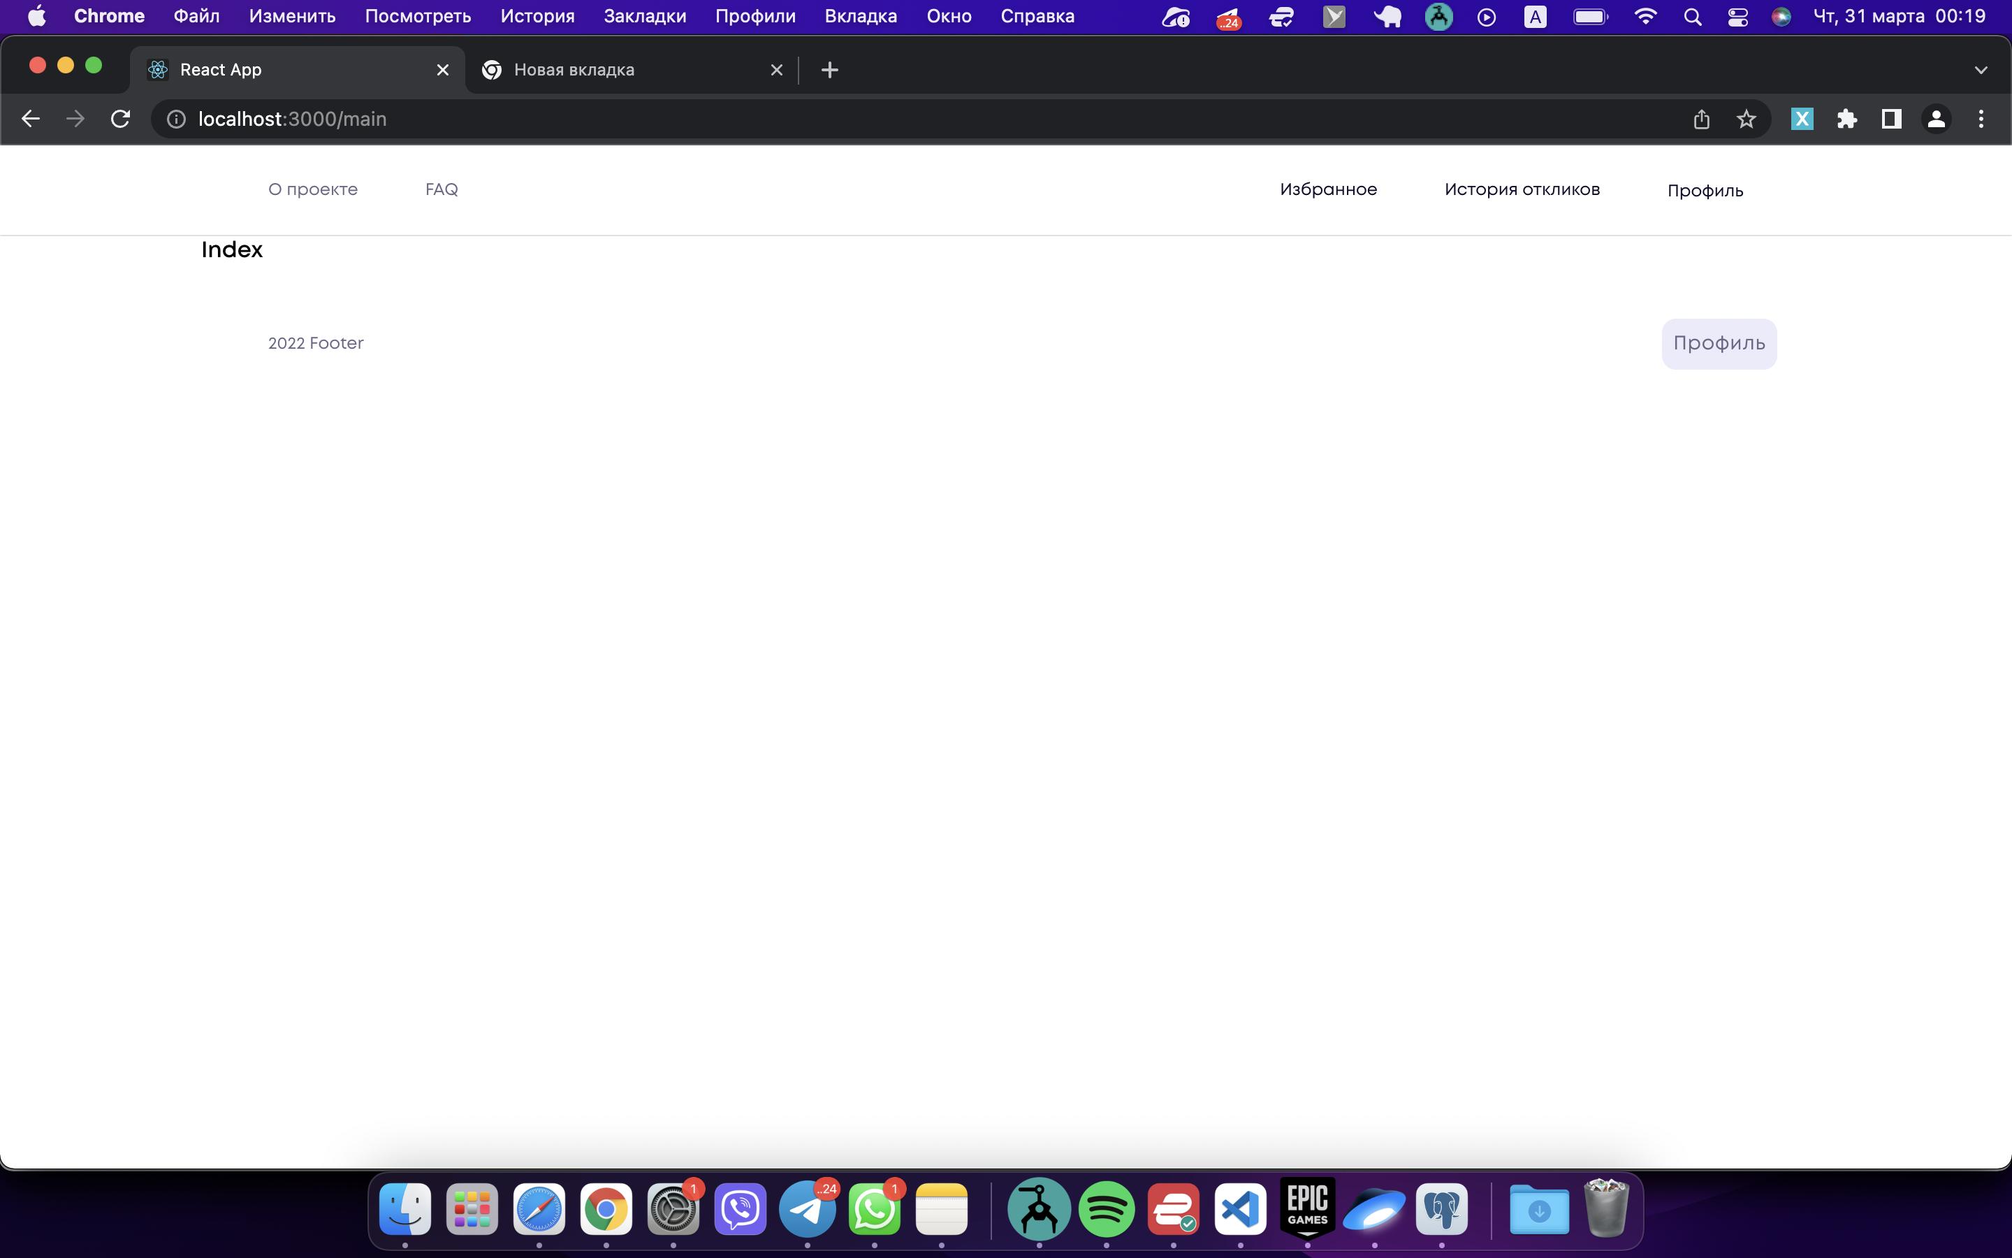Open the Закладки menu
Image resolution: width=2012 pixels, height=1258 pixels.
tap(644, 17)
